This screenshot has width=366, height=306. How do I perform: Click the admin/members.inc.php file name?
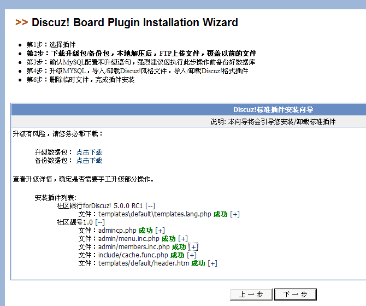(134, 247)
